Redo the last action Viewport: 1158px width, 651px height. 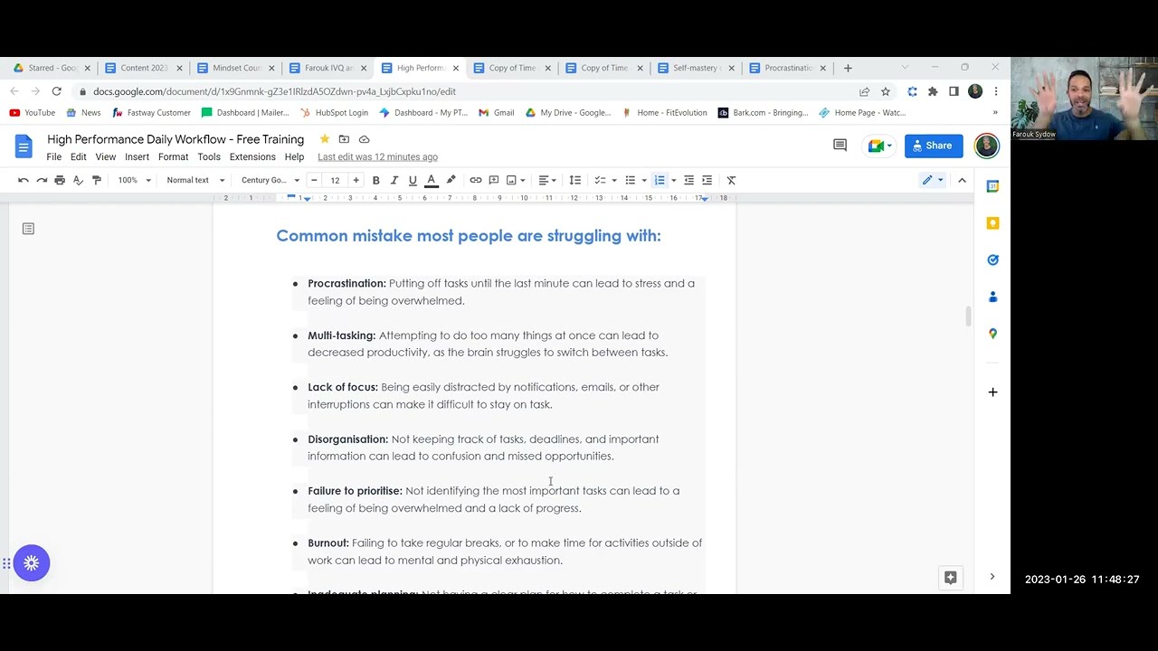coord(42,180)
